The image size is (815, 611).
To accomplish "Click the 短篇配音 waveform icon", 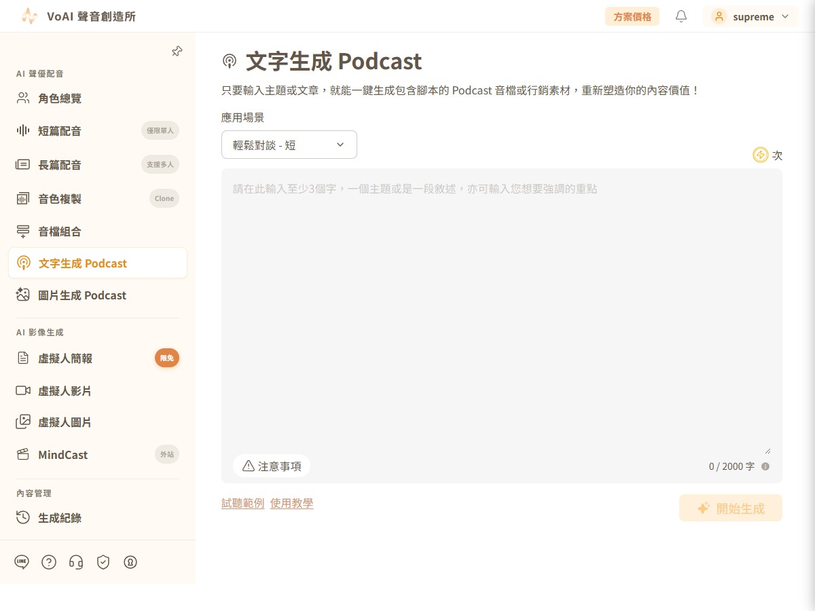I will 23,131.
